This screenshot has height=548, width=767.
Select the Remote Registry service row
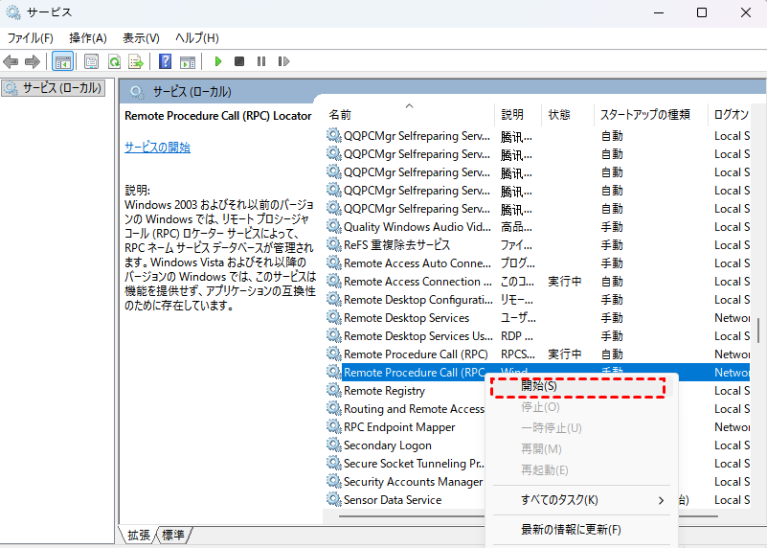point(384,391)
